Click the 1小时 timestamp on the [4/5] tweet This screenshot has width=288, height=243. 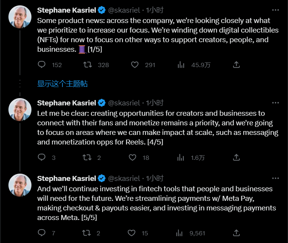pyautogui.click(x=155, y=103)
